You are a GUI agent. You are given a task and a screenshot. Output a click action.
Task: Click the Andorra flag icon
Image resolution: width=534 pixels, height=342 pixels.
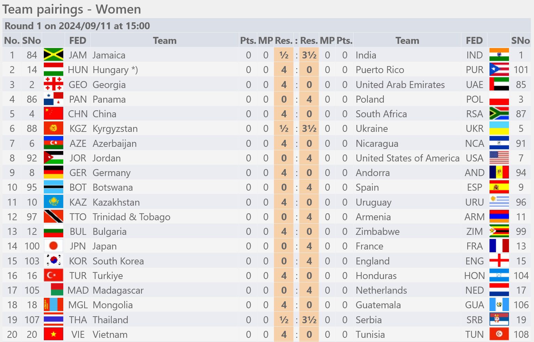click(499, 173)
